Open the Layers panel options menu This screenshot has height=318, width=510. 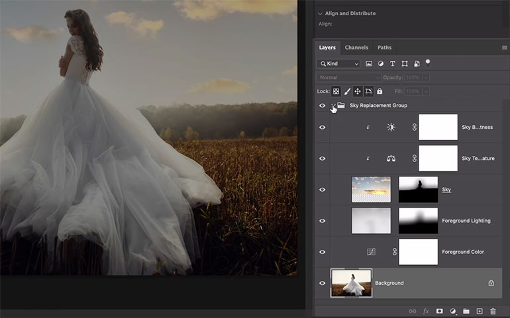tap(504, 48)
